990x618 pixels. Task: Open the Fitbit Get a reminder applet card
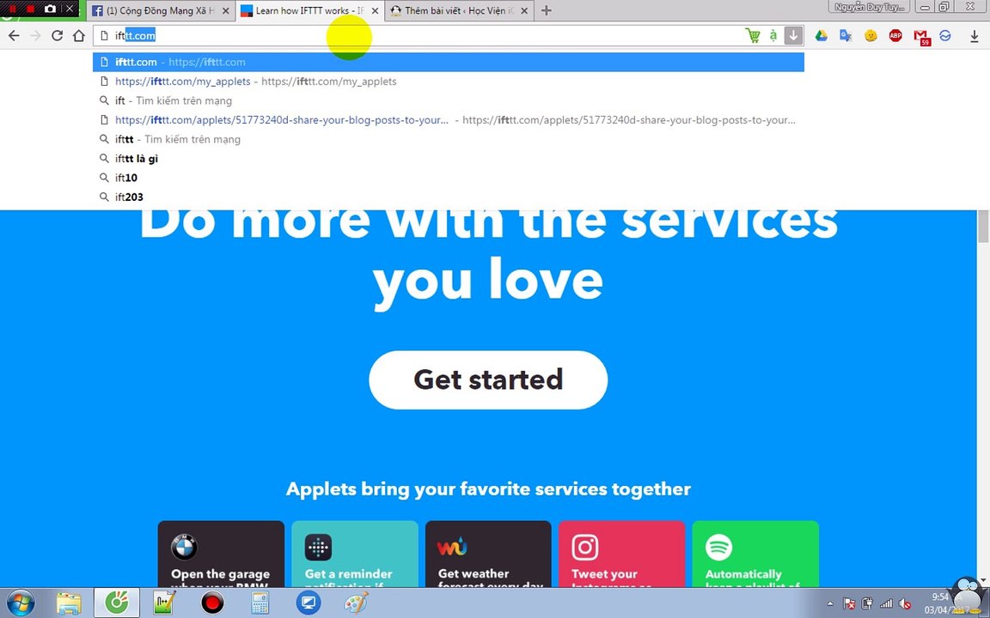coord(355,554)
